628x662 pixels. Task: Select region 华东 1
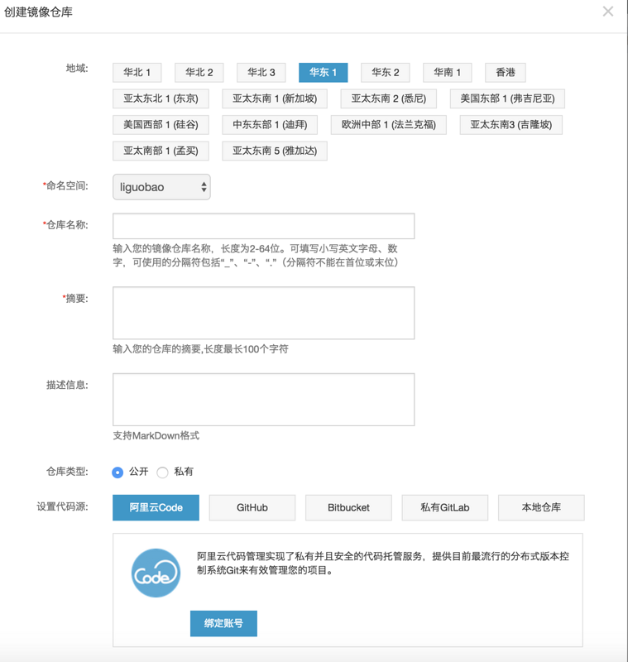[x=324, y=73]
